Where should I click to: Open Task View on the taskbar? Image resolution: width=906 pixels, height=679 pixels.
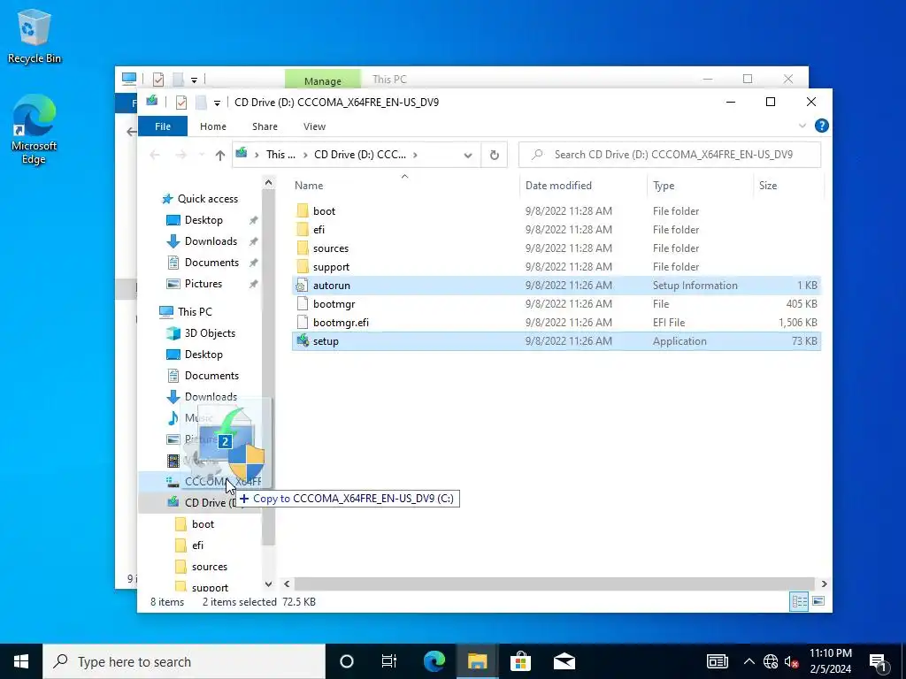389,661
